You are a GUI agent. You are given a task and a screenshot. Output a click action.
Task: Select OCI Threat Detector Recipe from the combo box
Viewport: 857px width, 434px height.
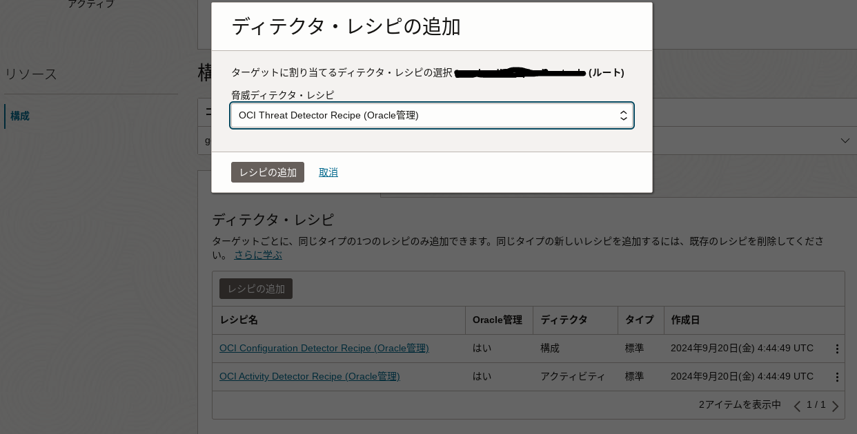pyautogui.click(x=432, y=115)
